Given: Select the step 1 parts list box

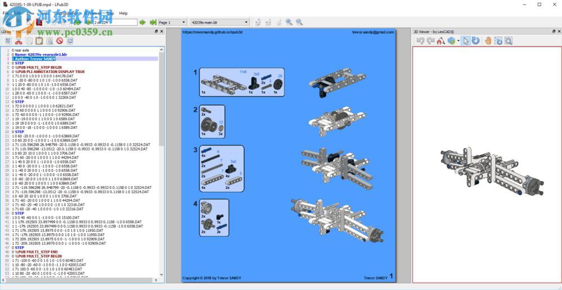Looking at the screenshot, I should pyautogui.click(x=242, y=82).
